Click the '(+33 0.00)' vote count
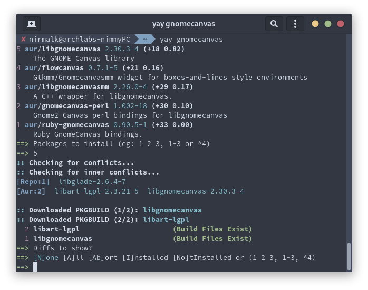The image size is (368, 290). pos(172,125)
